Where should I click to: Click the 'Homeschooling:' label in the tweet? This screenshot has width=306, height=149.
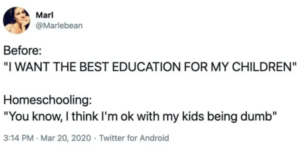point(48,102)
